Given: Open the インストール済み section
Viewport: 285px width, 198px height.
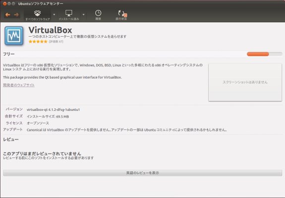Looking at the screenshot, I should point(69,15).
